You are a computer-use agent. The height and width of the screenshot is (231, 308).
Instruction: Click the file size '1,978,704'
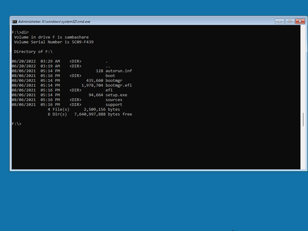click(x=92, y=85)
